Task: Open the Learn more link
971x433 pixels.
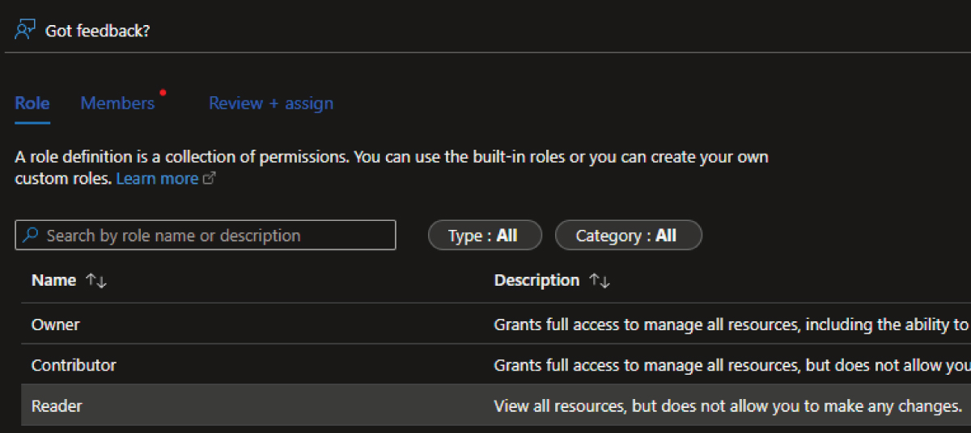Action: pos(157,179)
